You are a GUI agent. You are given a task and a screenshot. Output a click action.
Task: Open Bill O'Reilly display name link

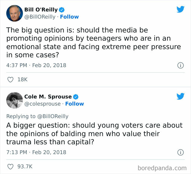click(x=41, y=10)
